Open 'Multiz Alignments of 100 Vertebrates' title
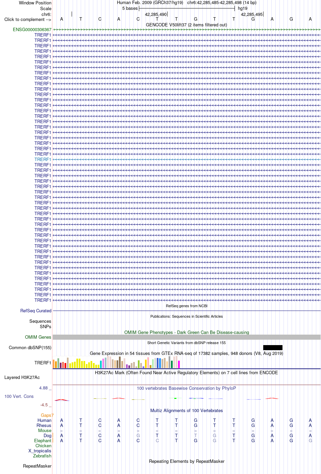This screenshot has height=474, width=321. coord(187,410)
